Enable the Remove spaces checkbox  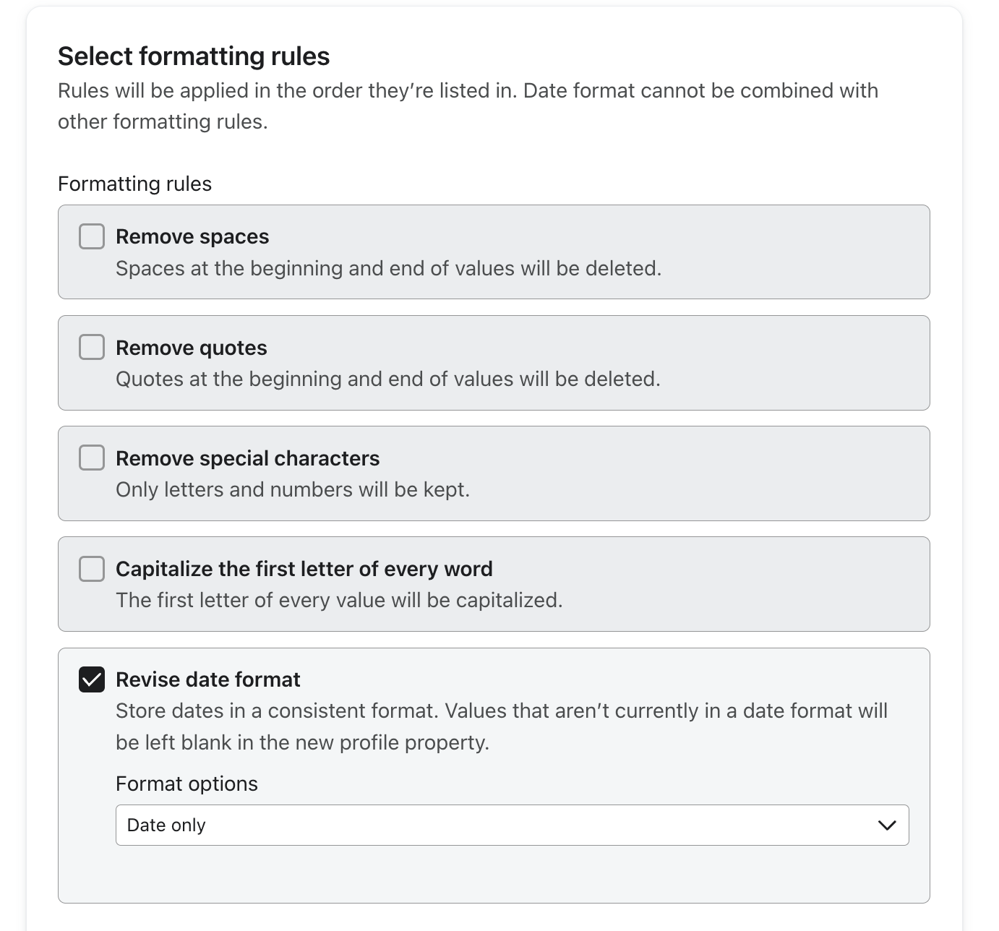[92, 236]
